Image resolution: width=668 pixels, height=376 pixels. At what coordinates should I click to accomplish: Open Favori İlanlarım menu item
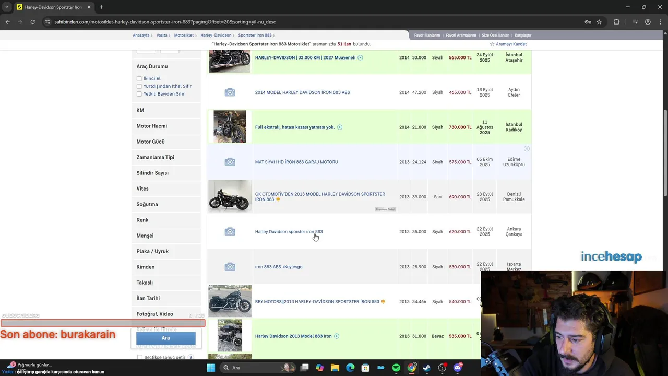tap(427, 36)
